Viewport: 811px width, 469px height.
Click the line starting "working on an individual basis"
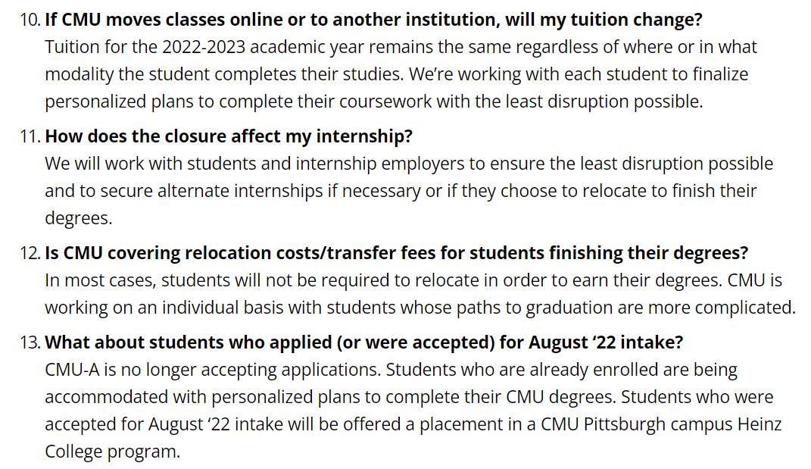pos(420,308)
